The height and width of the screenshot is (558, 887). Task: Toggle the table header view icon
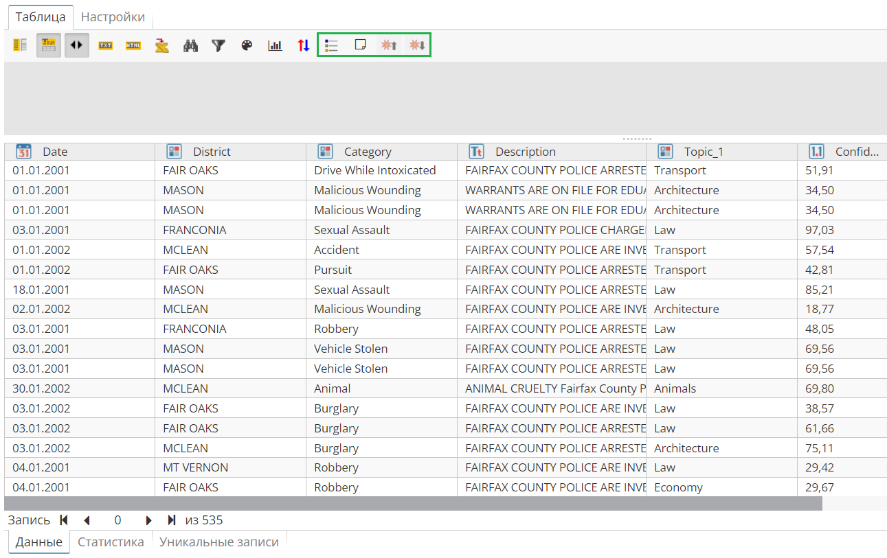click(49, 45)
